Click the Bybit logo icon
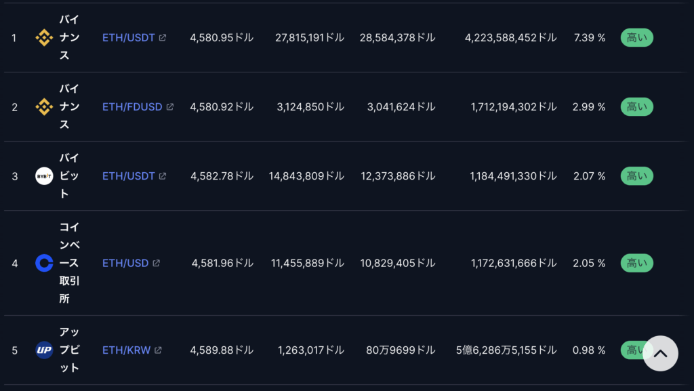The image size is (694, 391). (x=44, y=176)
